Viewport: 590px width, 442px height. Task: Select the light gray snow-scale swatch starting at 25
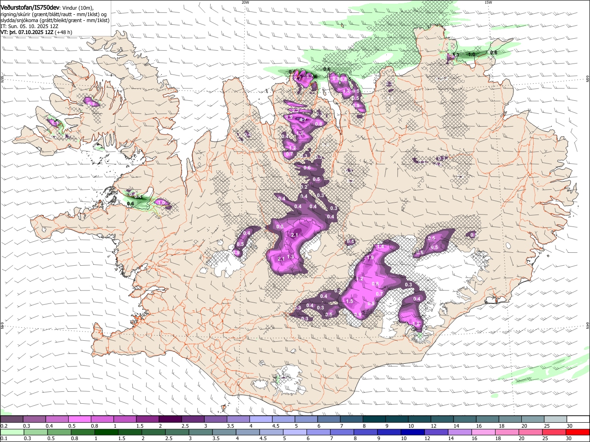[555, 419]
